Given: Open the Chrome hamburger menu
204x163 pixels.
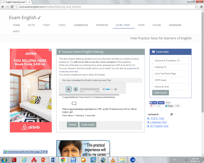Looking at the screenshot, I should (x=201, y=7).
